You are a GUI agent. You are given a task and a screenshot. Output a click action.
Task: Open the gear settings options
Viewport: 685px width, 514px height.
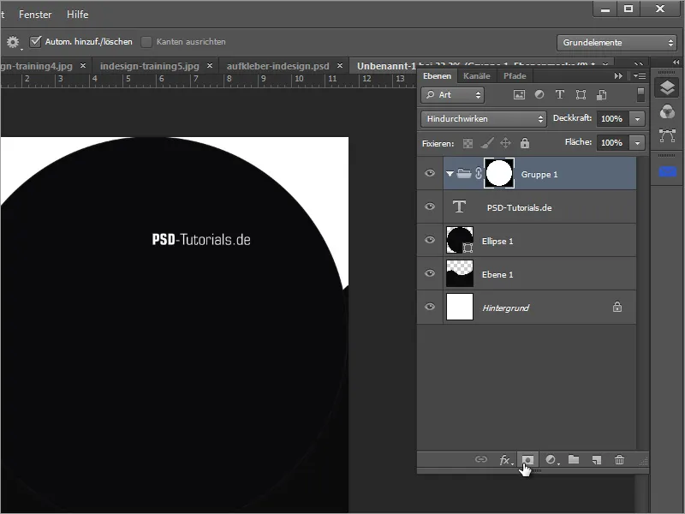point(13,42)
